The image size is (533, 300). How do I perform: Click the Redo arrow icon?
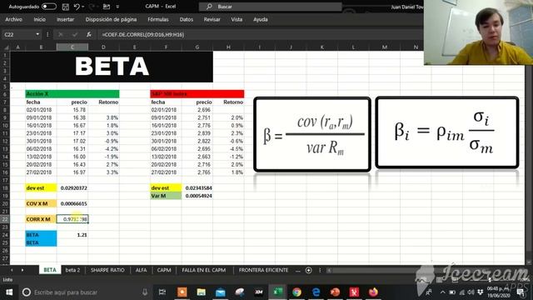point(91,7)
